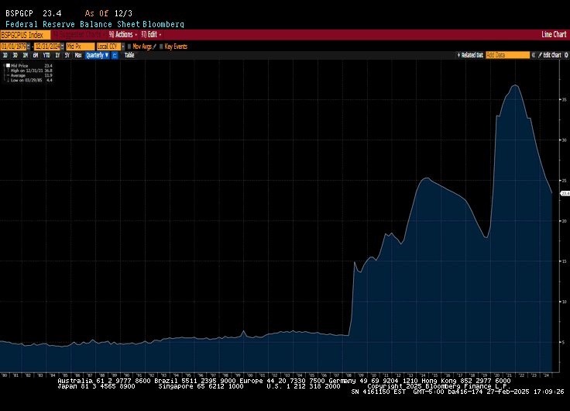Image resolution: width=570 pixels, height=411 pixels.
Task: Click the white Mid Price legend square
Action: click(x=8, y=65)
